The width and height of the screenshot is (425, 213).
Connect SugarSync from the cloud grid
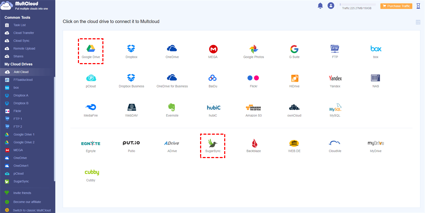[x=213, y=146]
